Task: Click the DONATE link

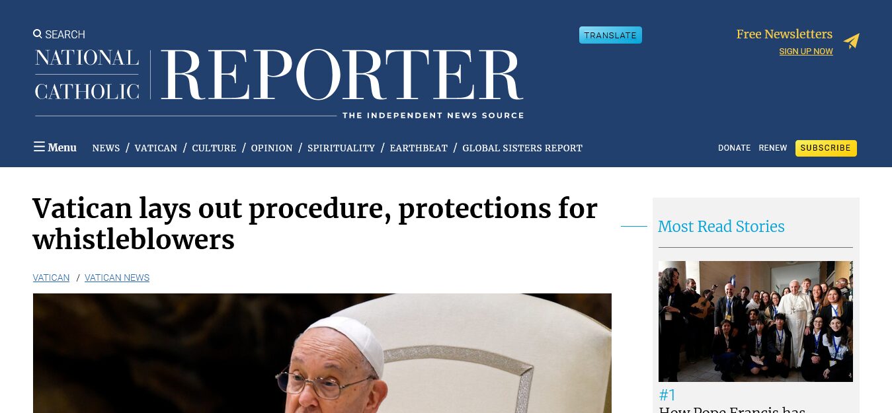Action: [x=735, y=148]
